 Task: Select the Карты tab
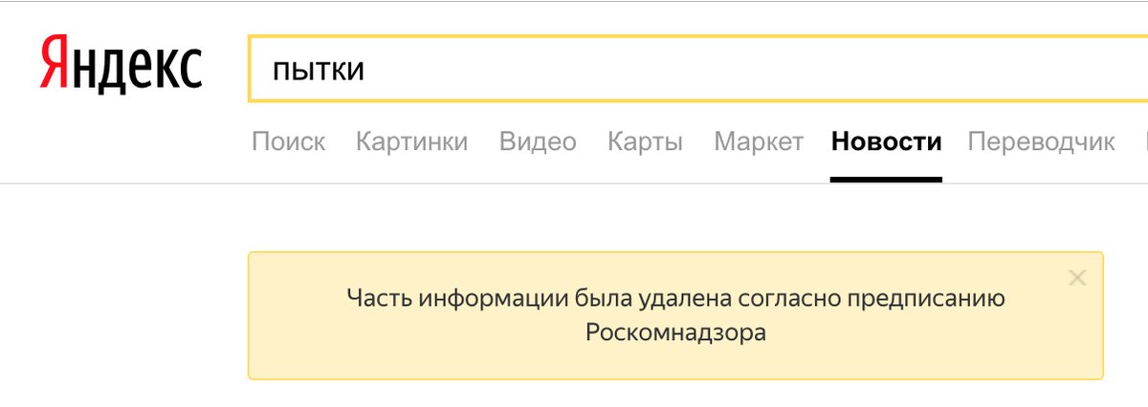tap(645, 142)
